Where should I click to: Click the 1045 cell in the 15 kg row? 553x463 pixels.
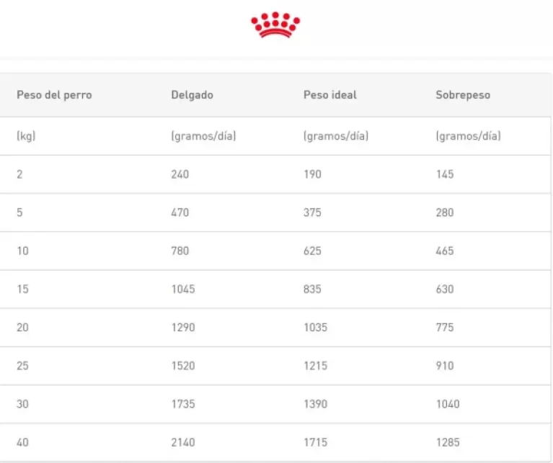[x=183, y=289]
